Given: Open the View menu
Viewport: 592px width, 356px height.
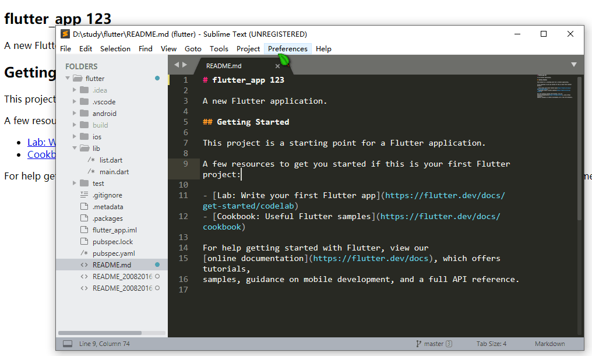Looking at the screenshot, I should [168, 49].
